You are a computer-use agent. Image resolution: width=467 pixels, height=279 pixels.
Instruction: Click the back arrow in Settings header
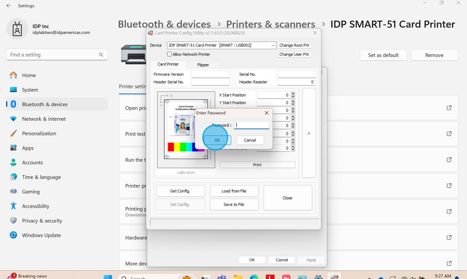[9, 6]
